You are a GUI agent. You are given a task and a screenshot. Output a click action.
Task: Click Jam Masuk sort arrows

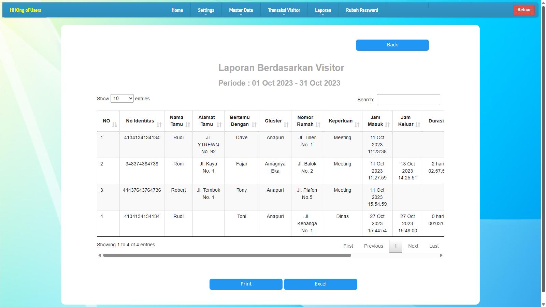coord(387,125)
